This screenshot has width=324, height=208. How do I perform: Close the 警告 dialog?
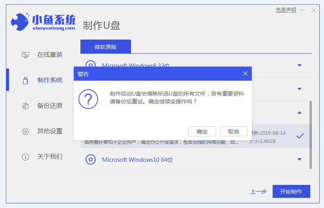click(x=245, y=74)
